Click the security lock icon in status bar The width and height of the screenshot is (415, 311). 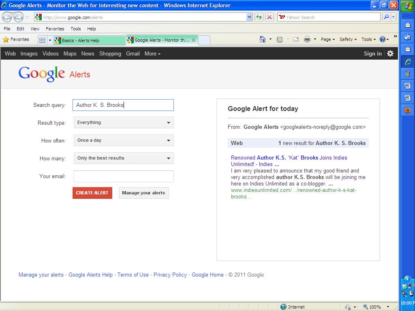tap(348, 307)
